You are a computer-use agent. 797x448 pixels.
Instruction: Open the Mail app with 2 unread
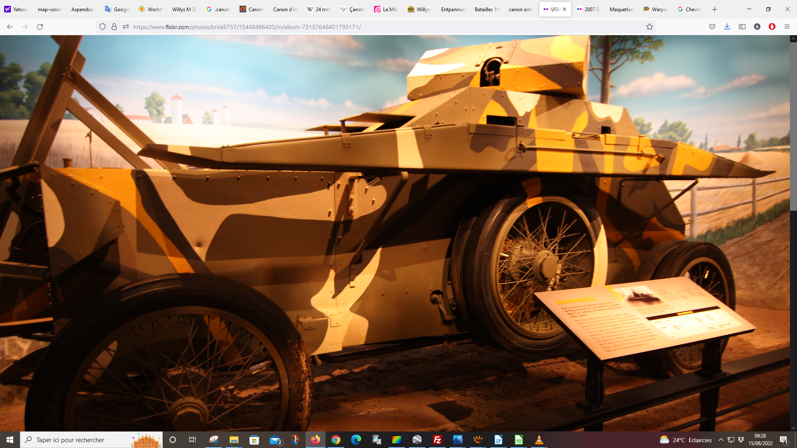pyautogui.click(x=275, y=440)
